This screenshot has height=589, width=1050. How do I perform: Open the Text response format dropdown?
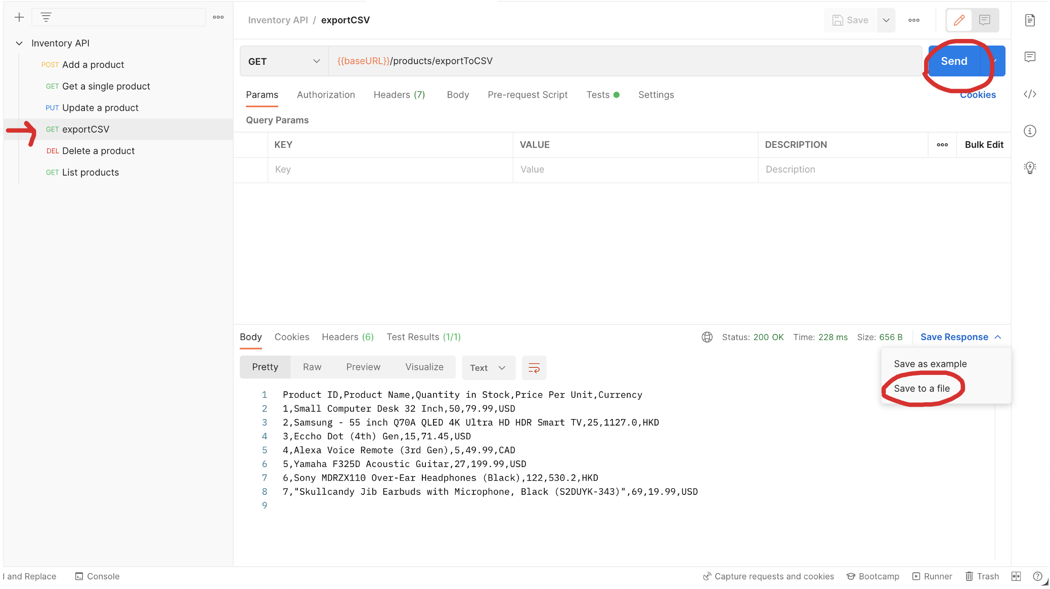pos(488,367)
